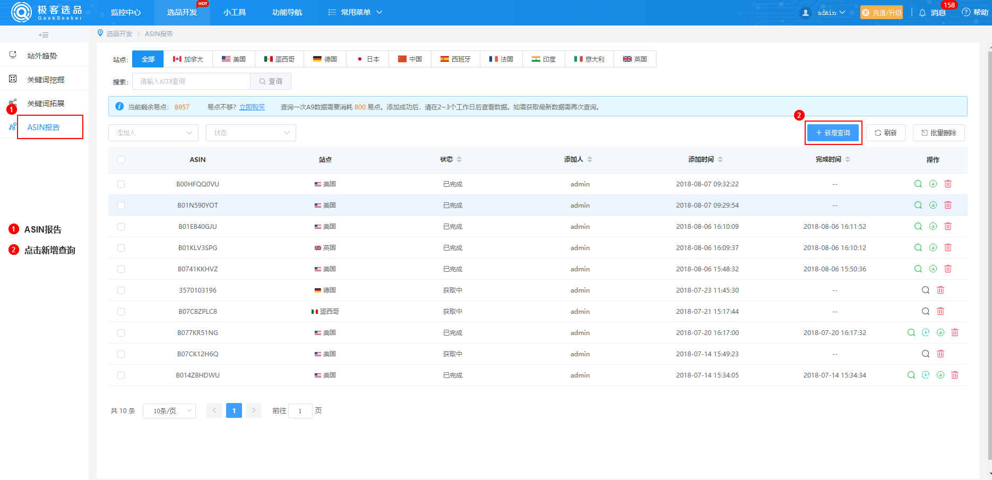The height and width of the screenshot is (480, 992).
Task: Delete the B01N590YOT entry
Action: (948, 205)
